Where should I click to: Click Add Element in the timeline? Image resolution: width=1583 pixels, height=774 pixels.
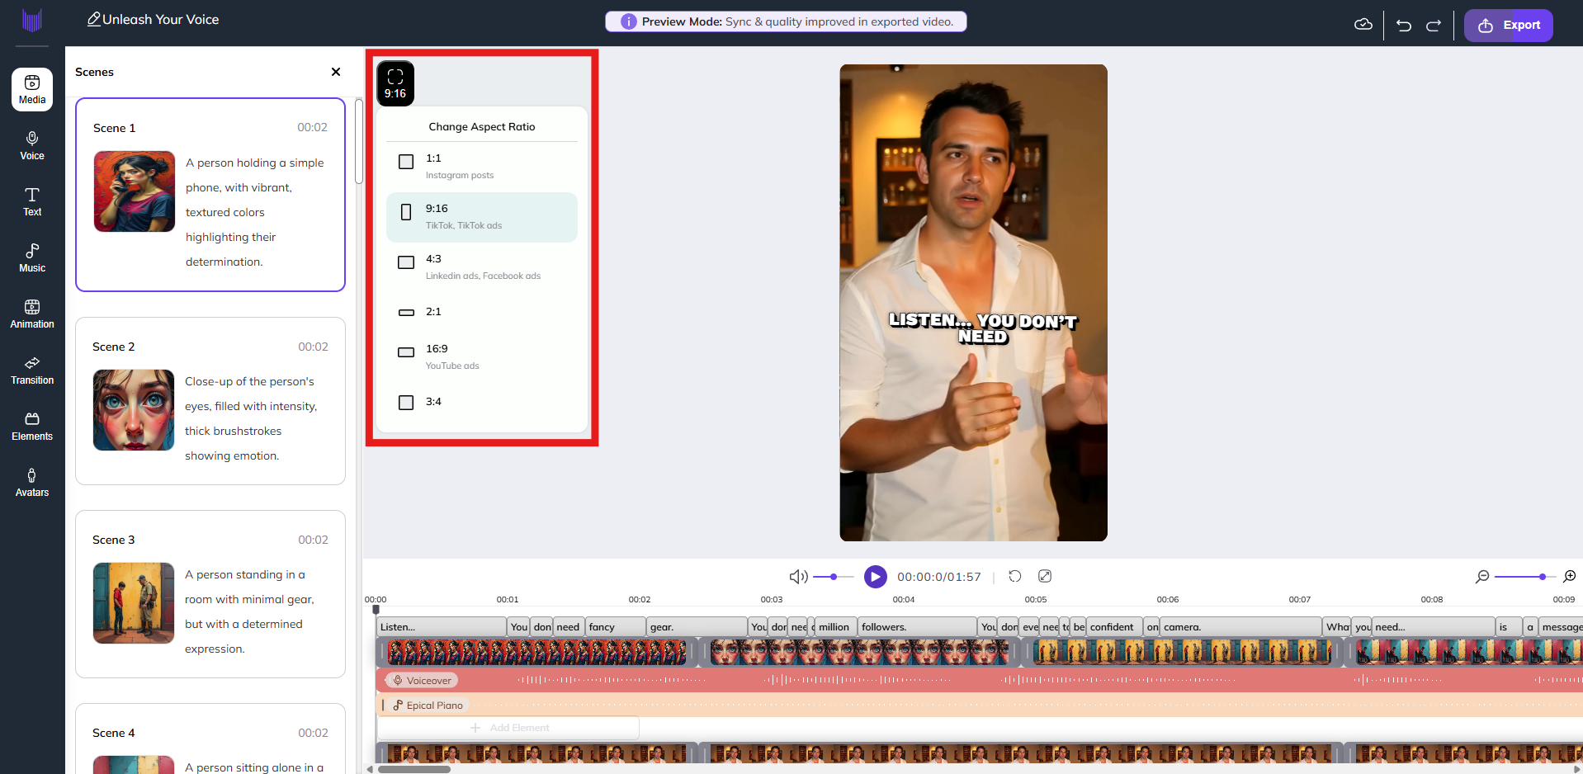pos(508,728)
